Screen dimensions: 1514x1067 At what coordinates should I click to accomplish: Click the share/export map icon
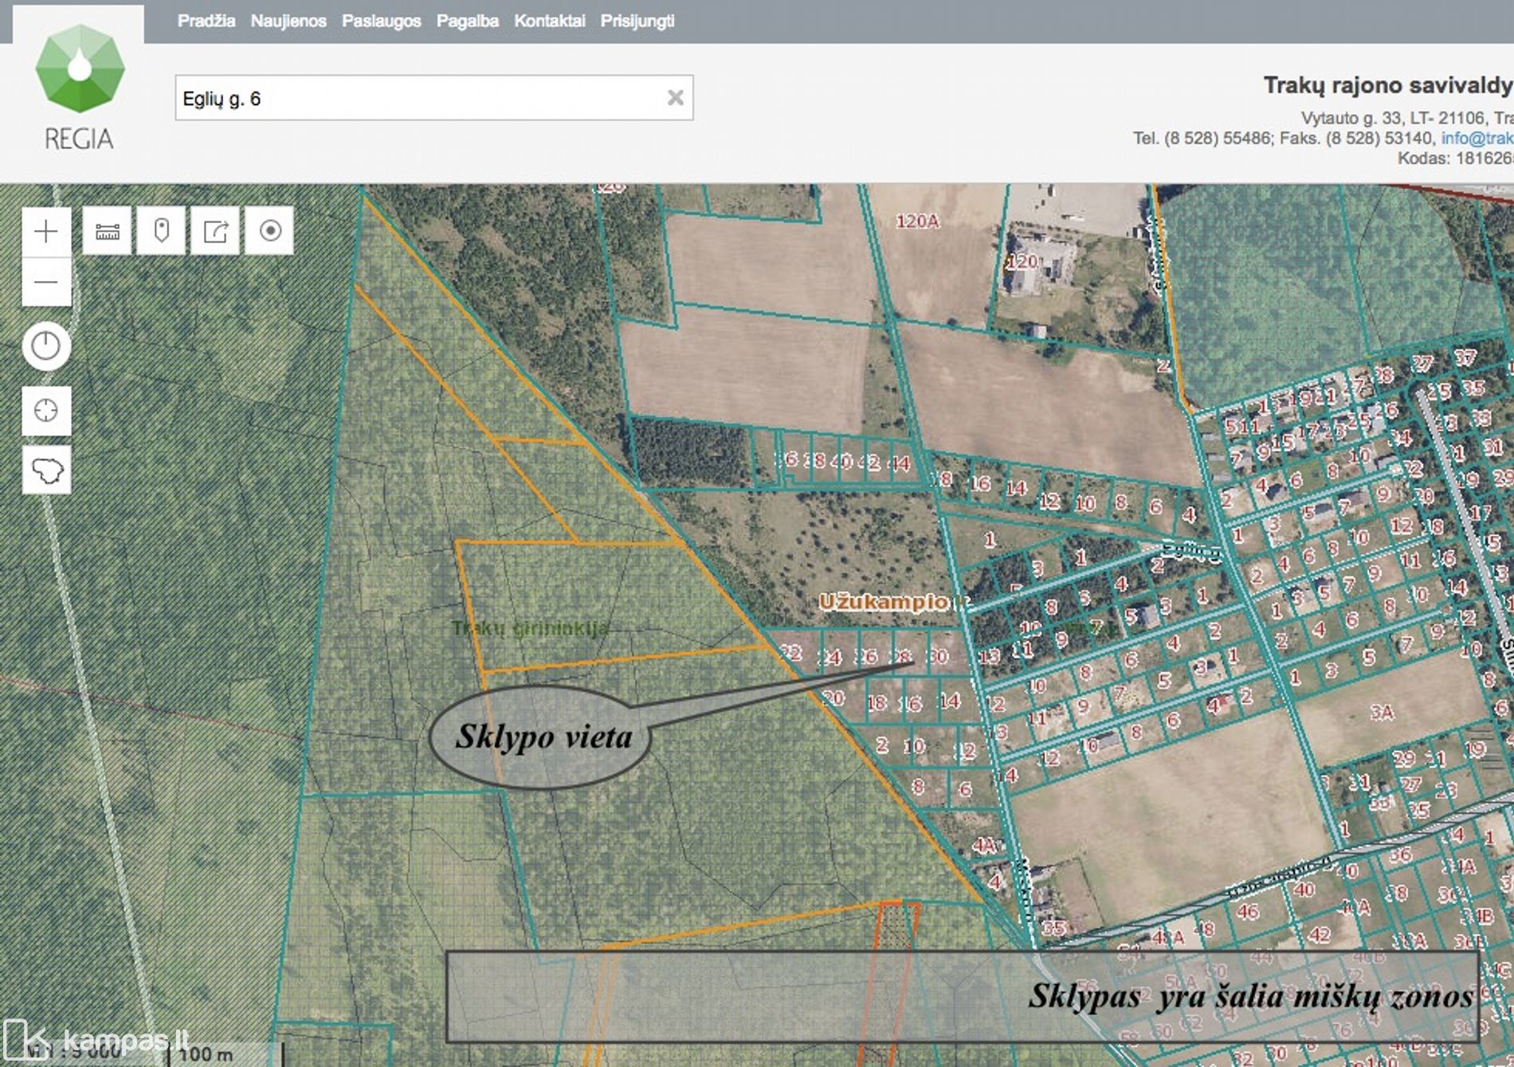click(215, 232)
